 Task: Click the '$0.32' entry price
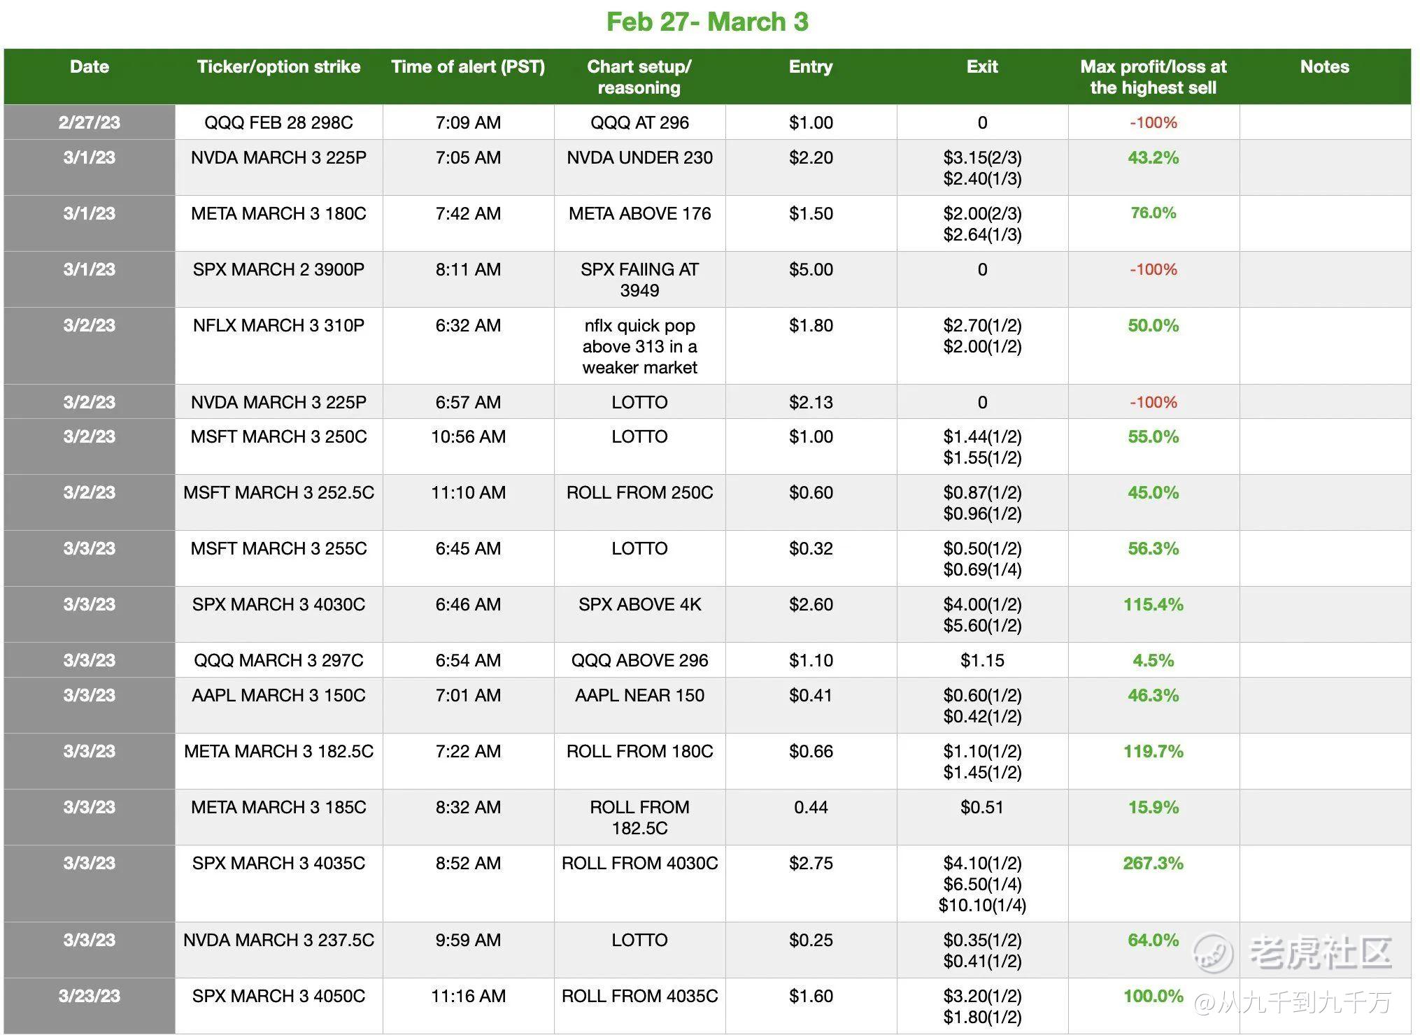pos(811,549)
